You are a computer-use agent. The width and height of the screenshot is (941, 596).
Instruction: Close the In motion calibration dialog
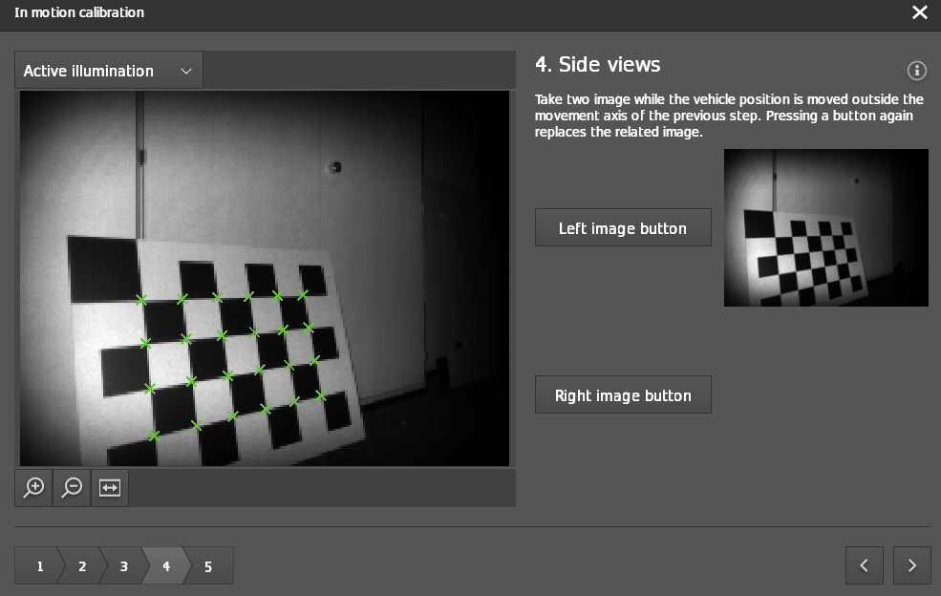click(x=920, y=12)
